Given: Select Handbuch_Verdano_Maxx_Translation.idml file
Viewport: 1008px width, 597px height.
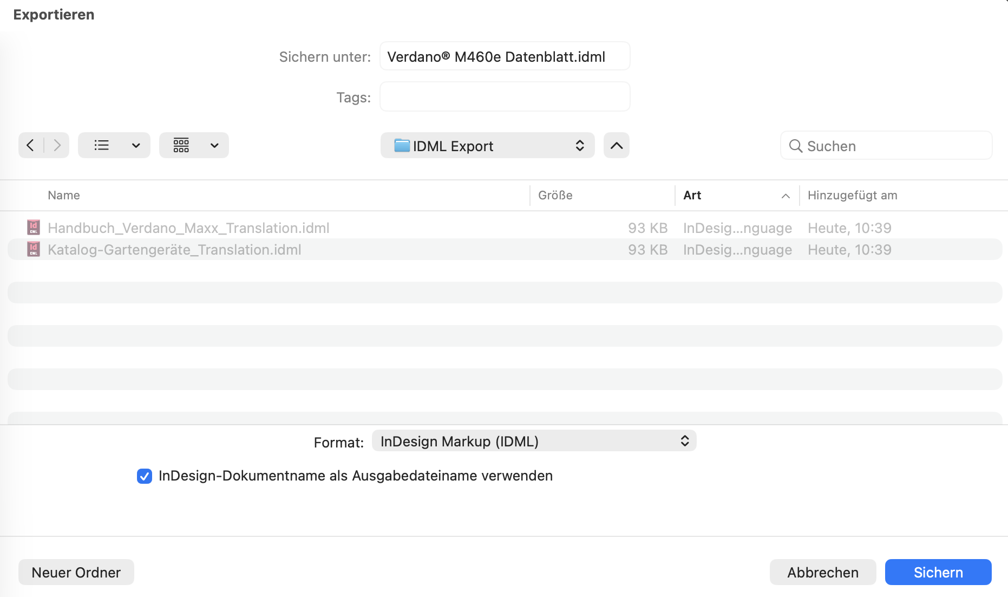Looking at the screenshot, I should pyautogui.click(x=504, y=228).
